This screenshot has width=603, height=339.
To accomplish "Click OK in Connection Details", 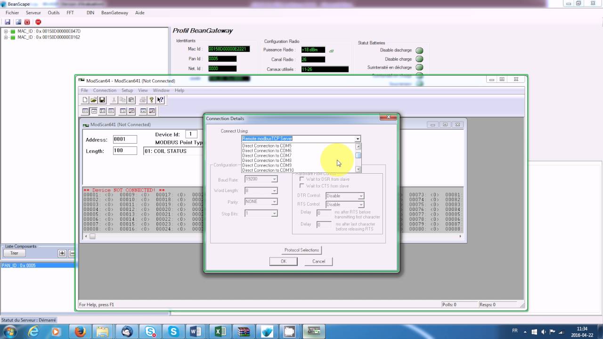I will (283, 261).
